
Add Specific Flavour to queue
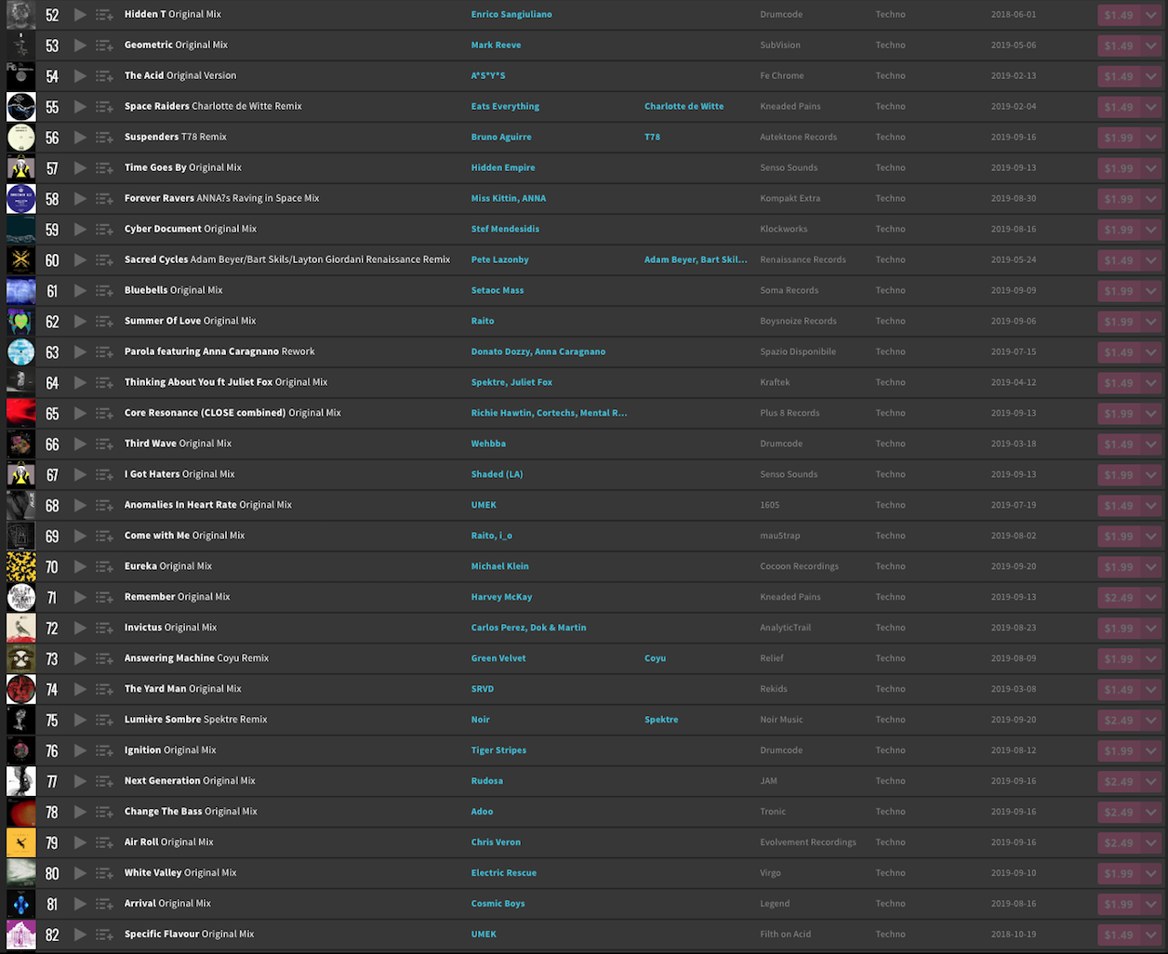click(x=104, y=935)
